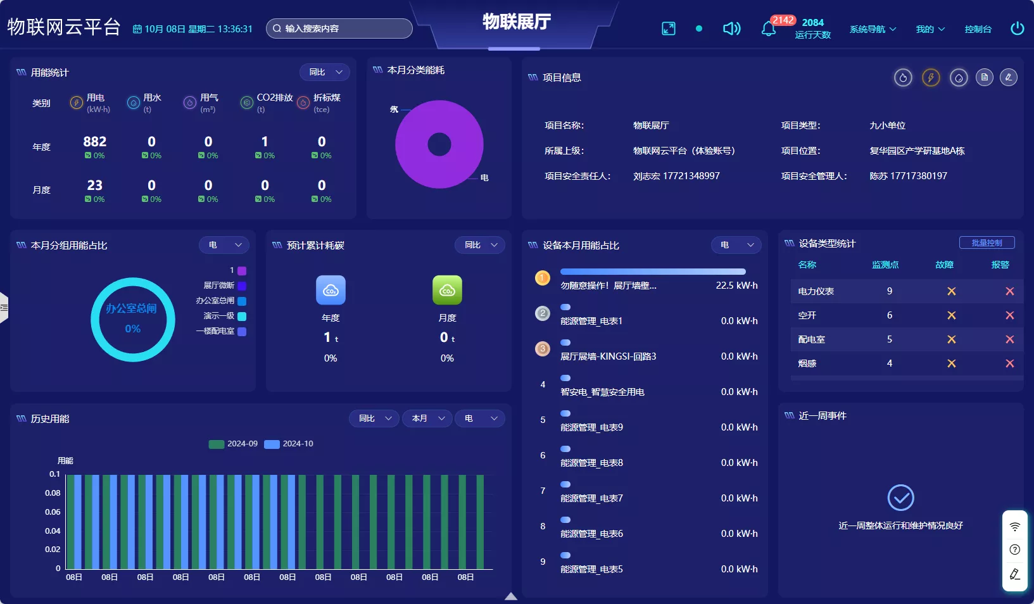Image resolution: width=1034 pixels, height=604 pixels.
Task: Toggle the 2024-10 chart legend
Action: (x=289, y=444)
